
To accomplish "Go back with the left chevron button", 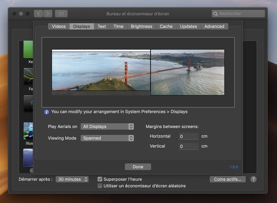I will coord(39,14).
